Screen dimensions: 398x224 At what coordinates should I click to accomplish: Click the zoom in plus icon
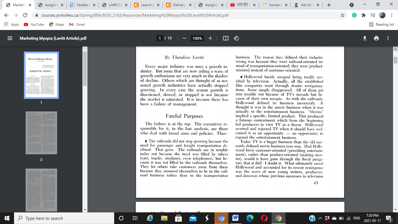pyautogui.click(x=210, y=38)
